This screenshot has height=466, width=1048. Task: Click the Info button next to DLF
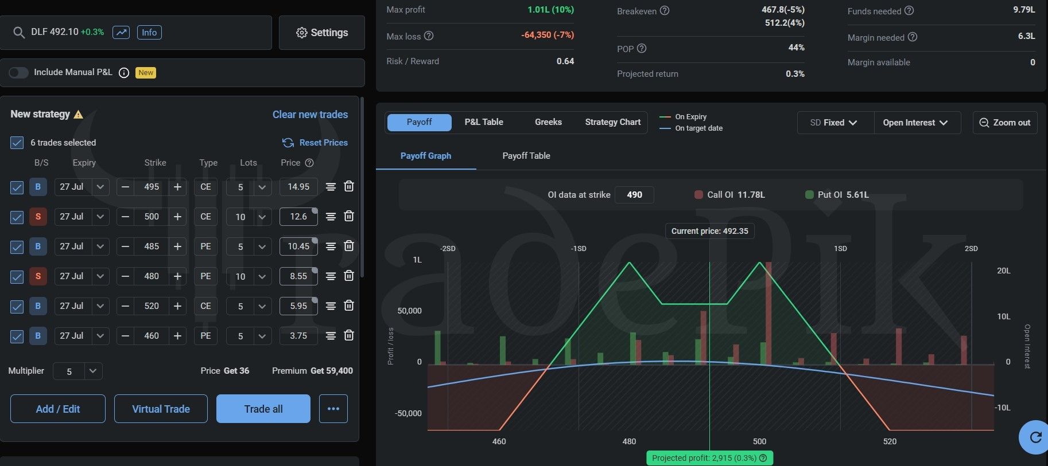[x=149, y=33]
